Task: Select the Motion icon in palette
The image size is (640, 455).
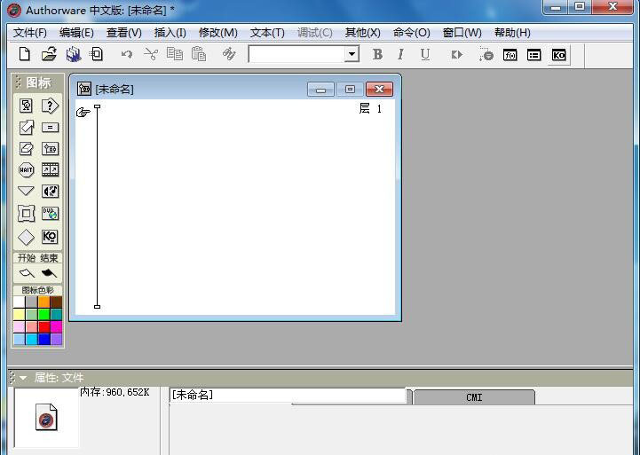Action: (26, 127)
